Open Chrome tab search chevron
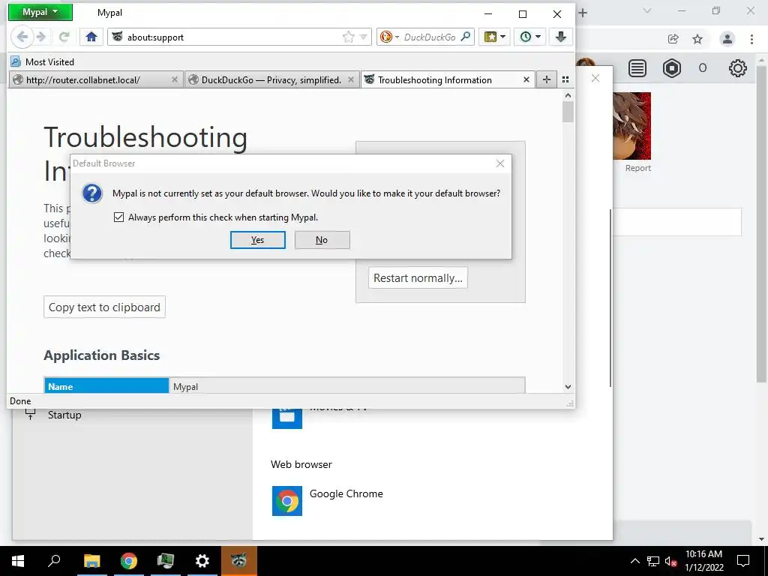This screenshot has width=768, height=576. click(x=647, y=10)
